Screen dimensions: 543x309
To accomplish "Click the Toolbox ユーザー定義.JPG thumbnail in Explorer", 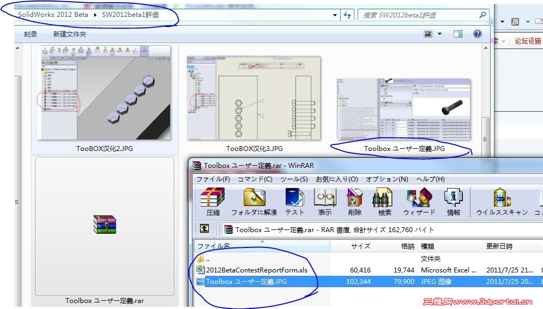I will (x=404, y=109).
